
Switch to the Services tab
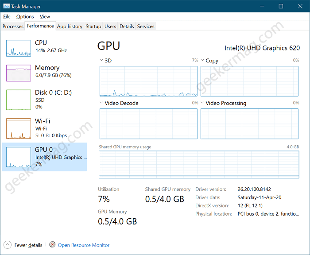pos(146,26)
